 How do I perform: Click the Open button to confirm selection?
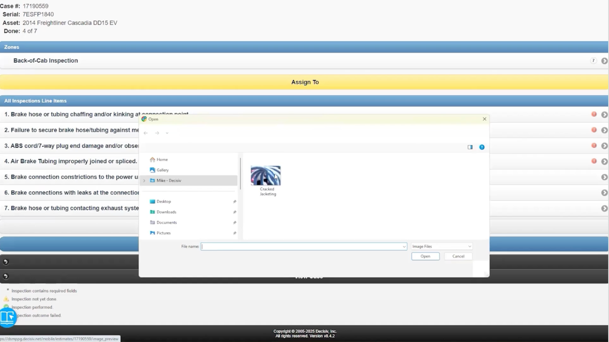point(425,256)
